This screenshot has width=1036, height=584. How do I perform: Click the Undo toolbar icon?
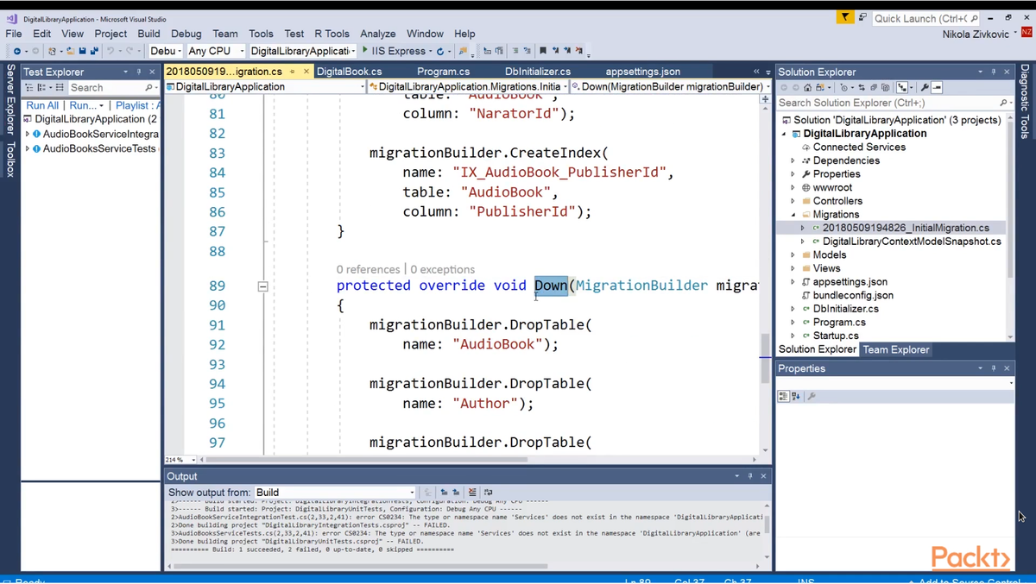(x=110, y=51)
